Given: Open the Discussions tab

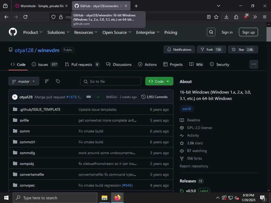Looking at the screenshot, I should click(119, 64).
